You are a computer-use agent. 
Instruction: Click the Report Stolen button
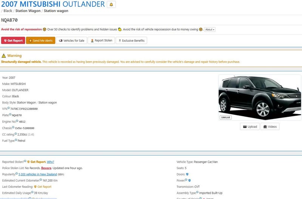101,40
